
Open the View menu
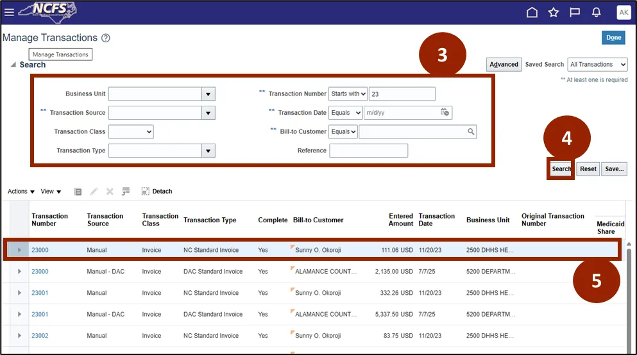(51, 191)
